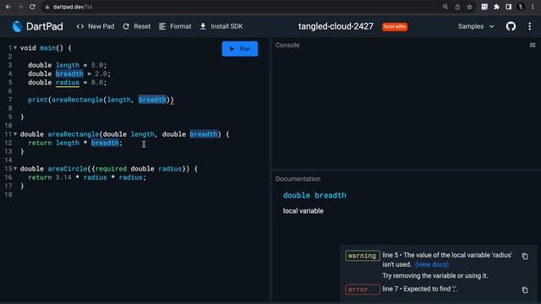Screen dimensions: 541x304
Task: Jump to the line 7 error
Action: click(x=420, y=289)
